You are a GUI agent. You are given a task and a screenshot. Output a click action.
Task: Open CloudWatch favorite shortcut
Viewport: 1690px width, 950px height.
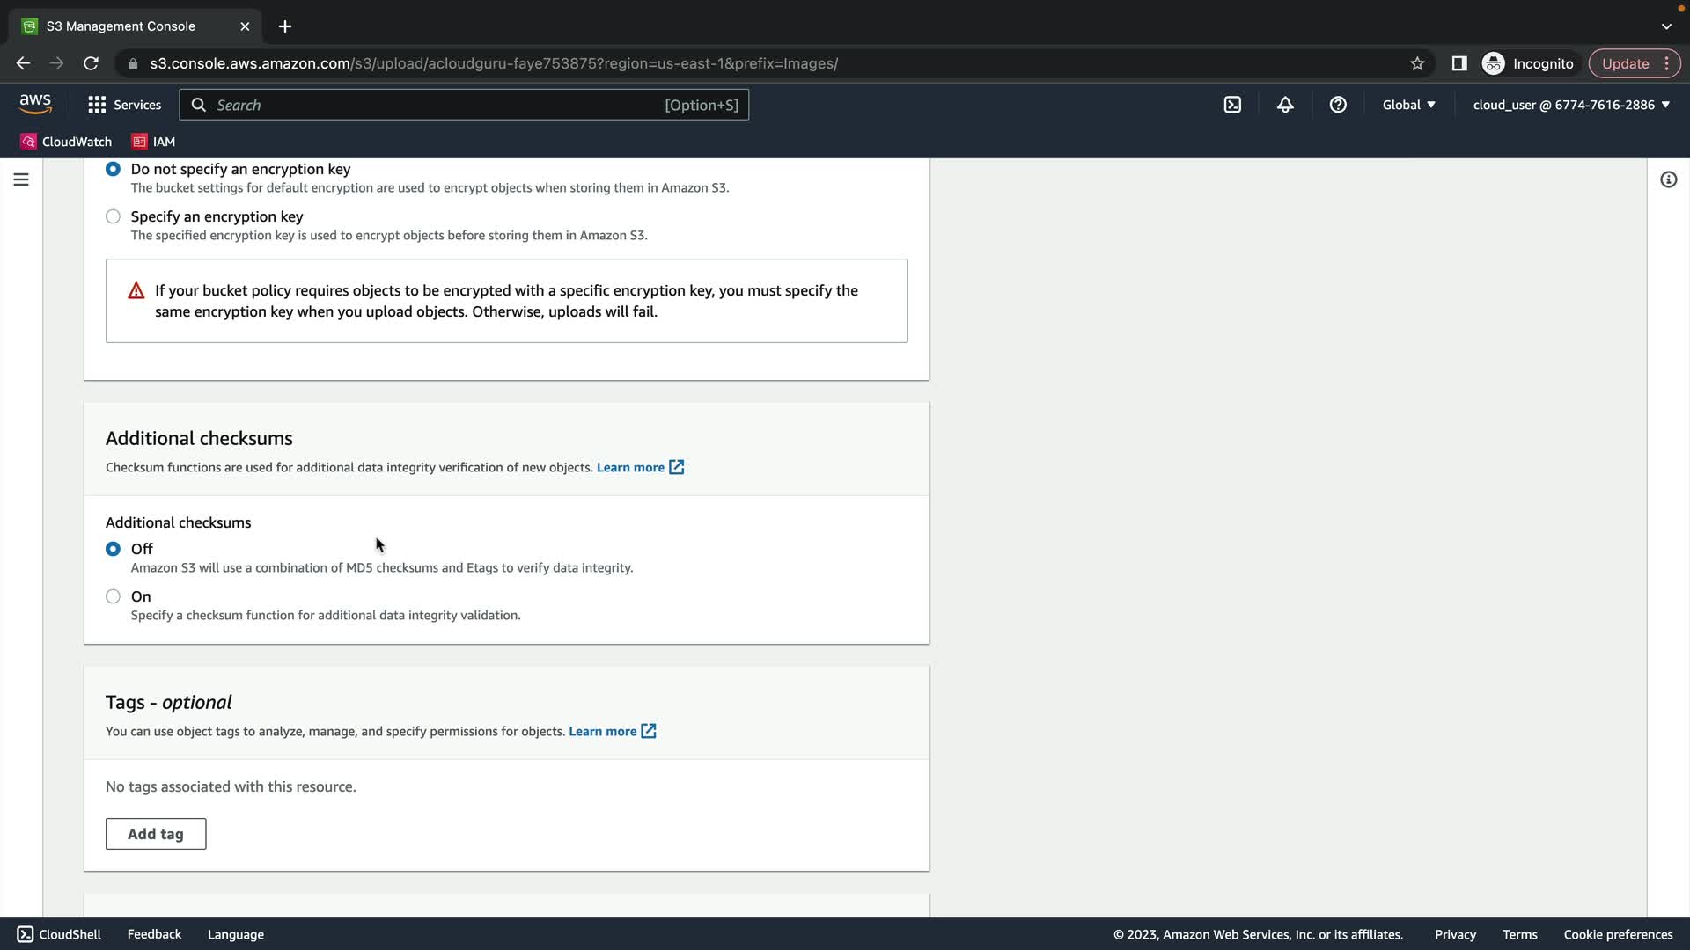point(66,142)
